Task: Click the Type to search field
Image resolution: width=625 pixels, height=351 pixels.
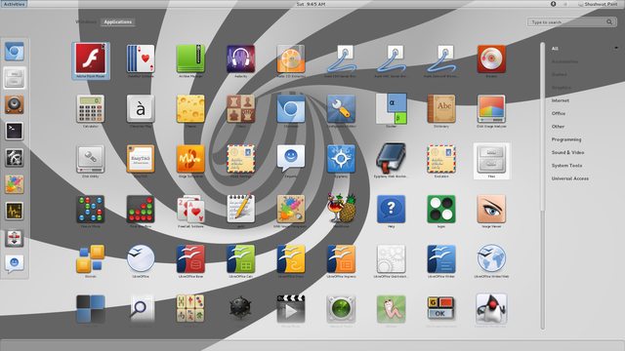Action: (571, 21)
